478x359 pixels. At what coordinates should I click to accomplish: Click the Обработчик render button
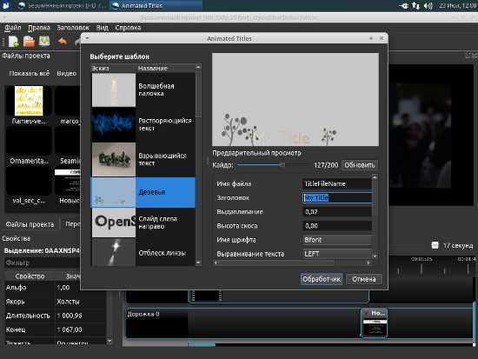click(x=322, y=279)
